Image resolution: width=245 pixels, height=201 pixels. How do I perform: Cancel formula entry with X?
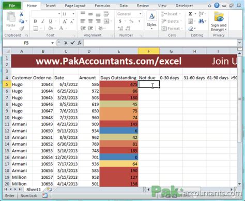pyautogui.click(x=66, y=43)
